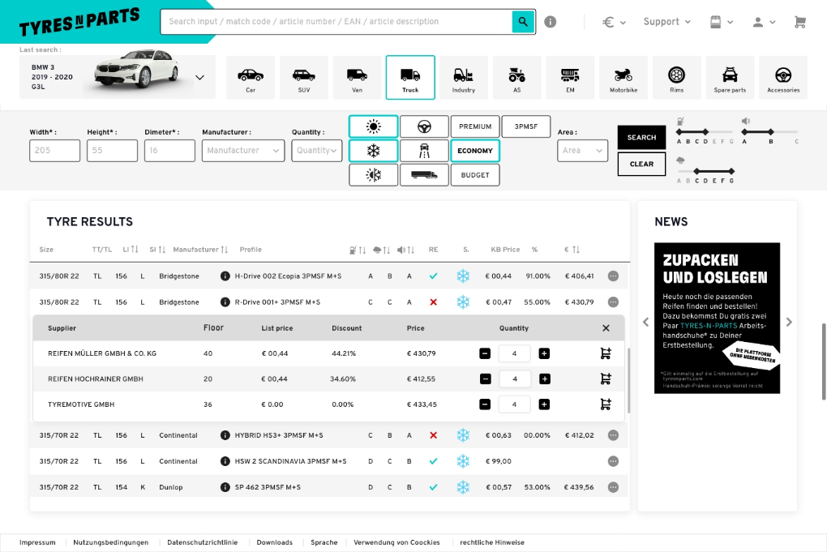Open the Support menu
827x552 pixels.
[666, 22]
